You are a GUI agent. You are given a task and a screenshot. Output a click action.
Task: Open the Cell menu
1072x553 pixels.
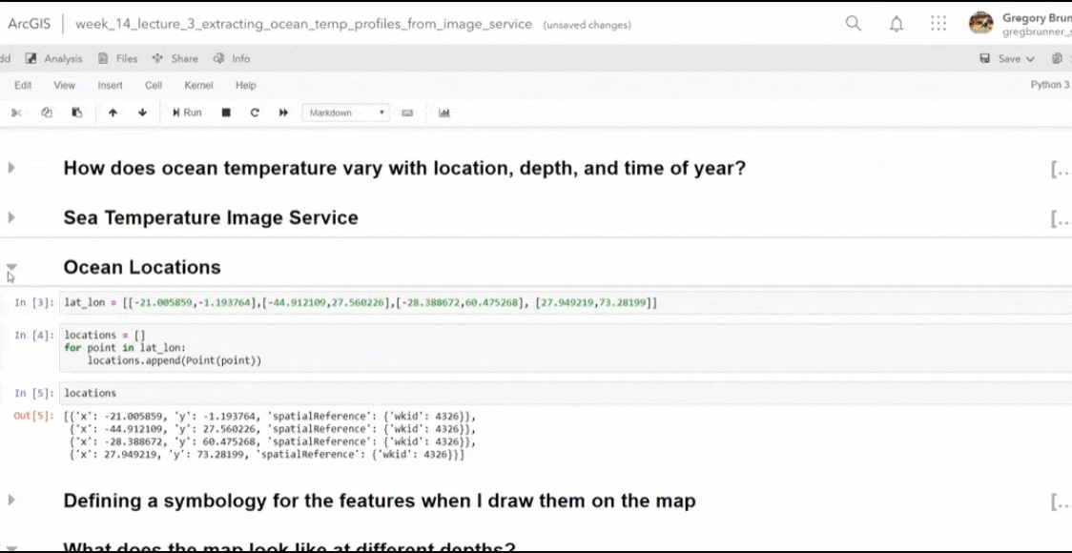(154, 85)
